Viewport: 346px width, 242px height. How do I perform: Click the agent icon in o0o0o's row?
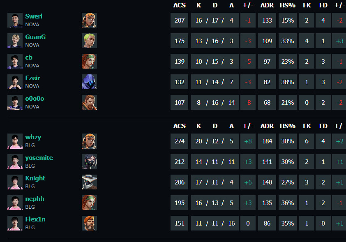[x=89, y=102]
